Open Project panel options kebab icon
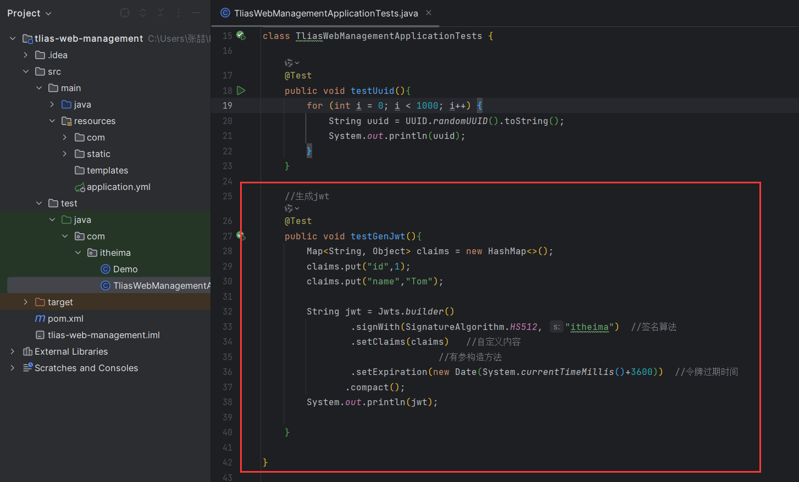Screen dimensions: 799x482 [x=177, y=12]
